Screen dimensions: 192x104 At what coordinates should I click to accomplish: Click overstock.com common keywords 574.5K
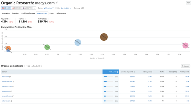click(x=132, y=86)
